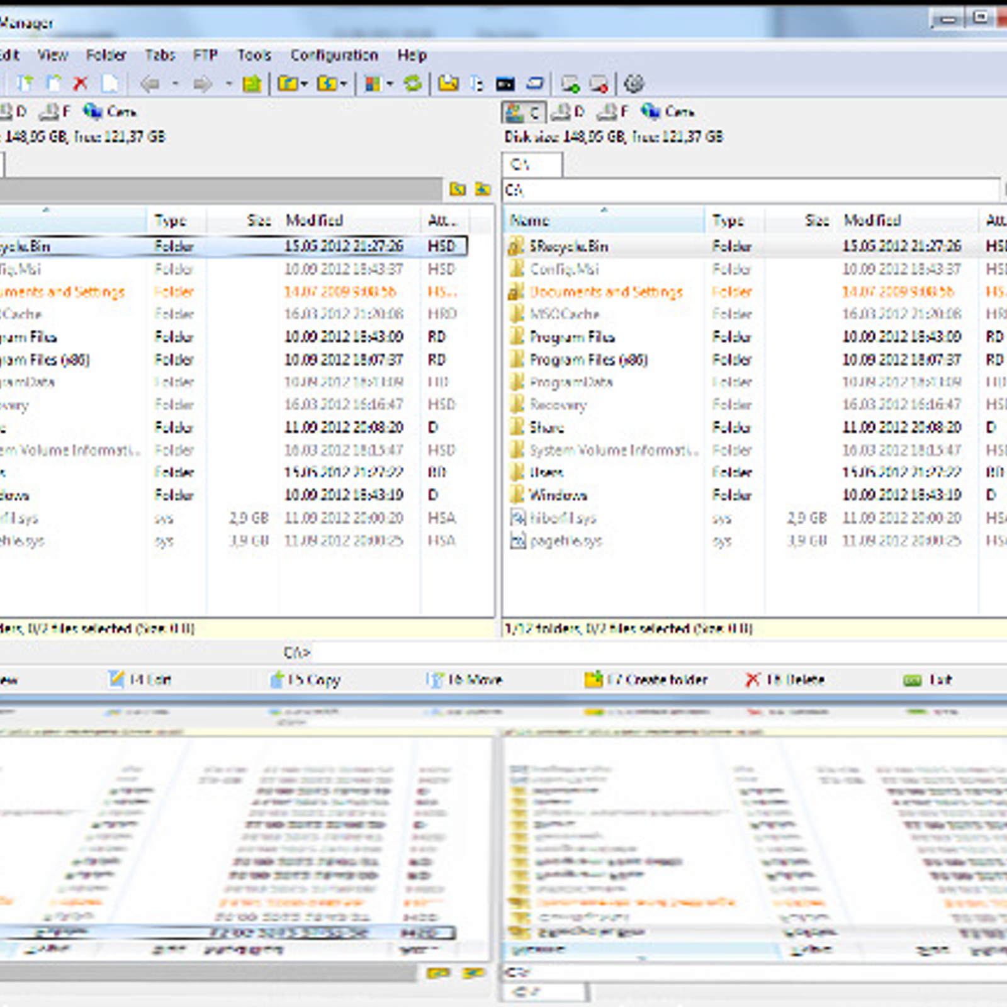
Task: Click second folder icon beside left path bar
Action: pos(483,189)
